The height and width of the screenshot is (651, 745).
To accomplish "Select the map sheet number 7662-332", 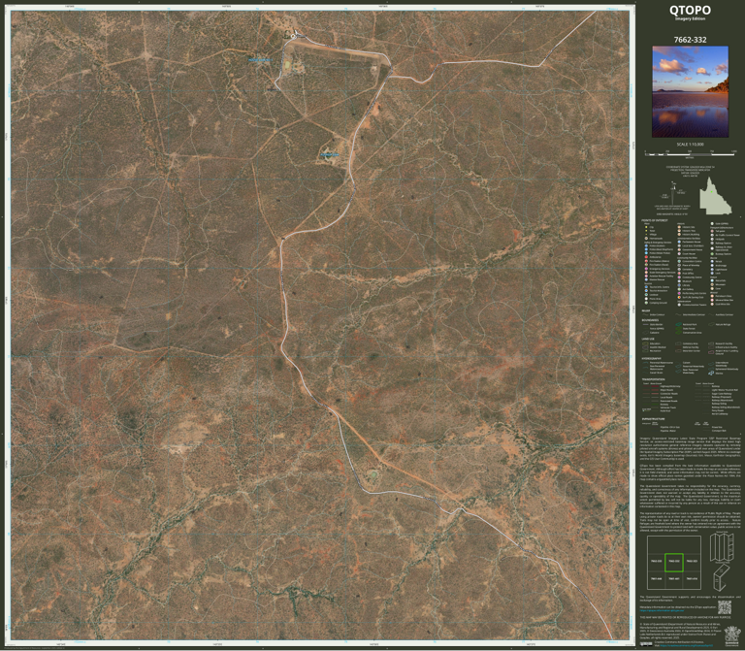I will 690,42.
